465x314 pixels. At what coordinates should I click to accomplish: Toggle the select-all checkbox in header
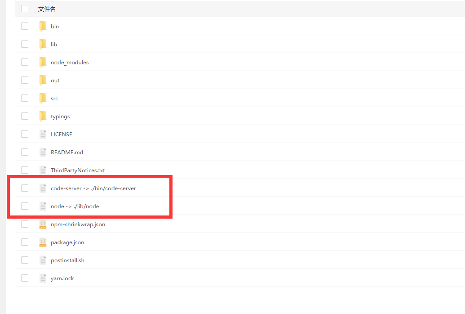pos(25,9)
